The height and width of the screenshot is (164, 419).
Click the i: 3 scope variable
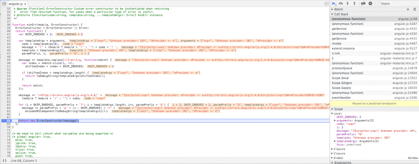point(340,128)
